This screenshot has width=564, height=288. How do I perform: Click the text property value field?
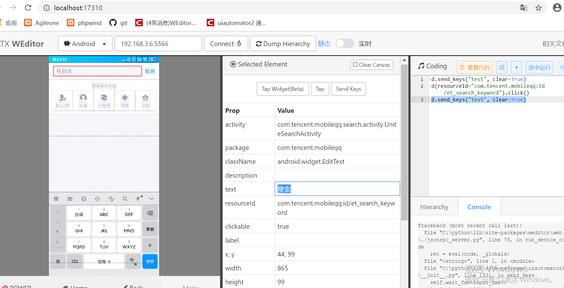click(337, 189)
